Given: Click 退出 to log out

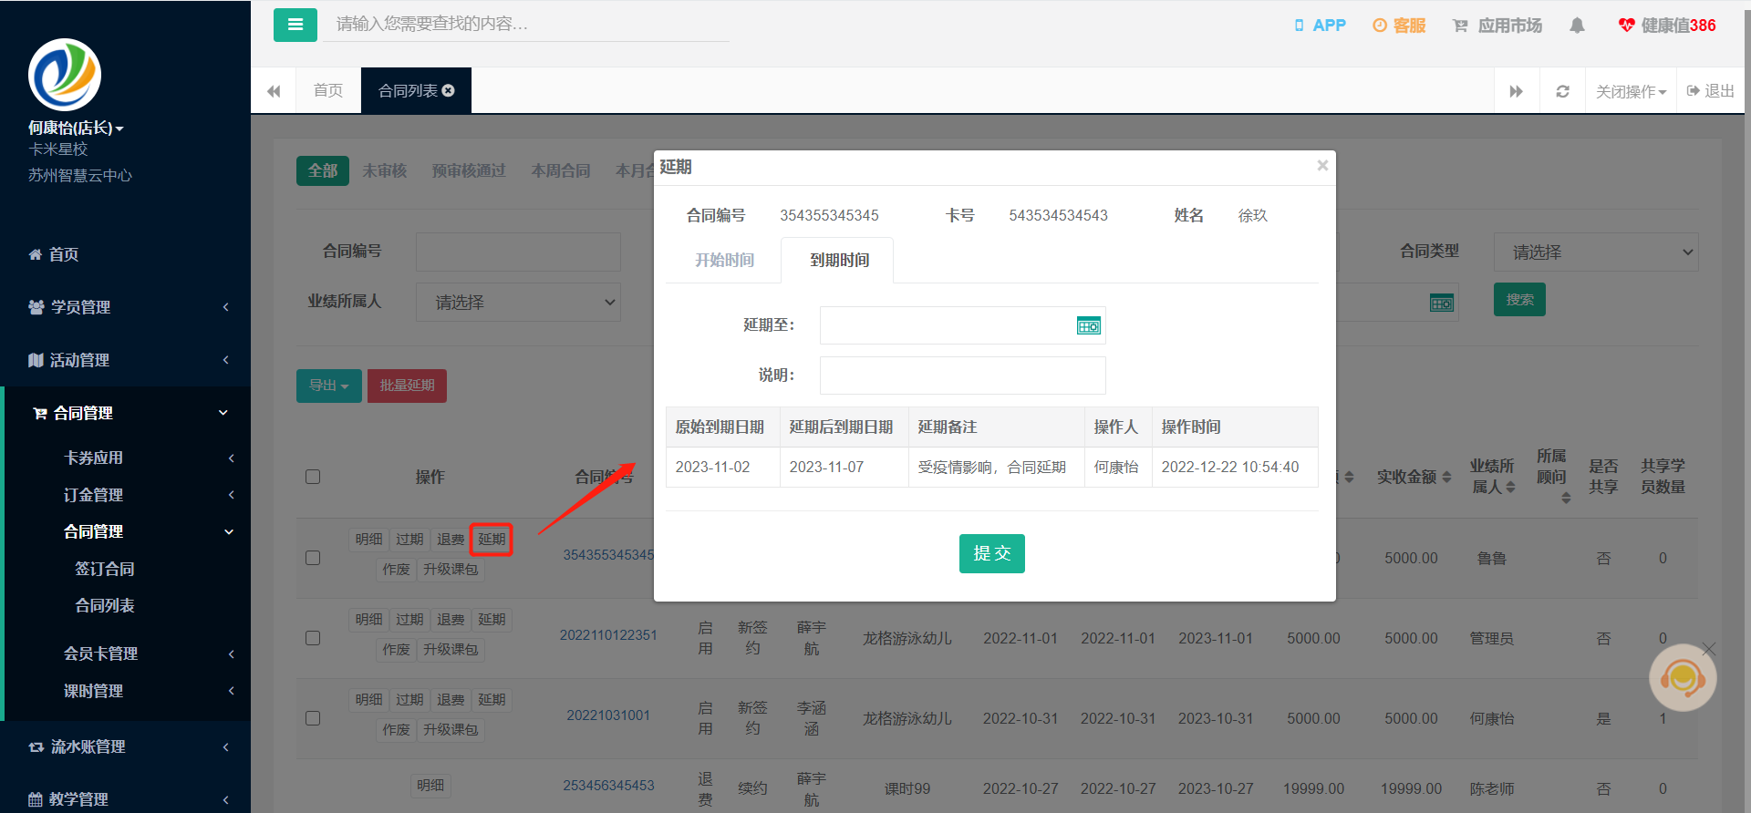Looking at the screenshot, I should point(1711,91).
